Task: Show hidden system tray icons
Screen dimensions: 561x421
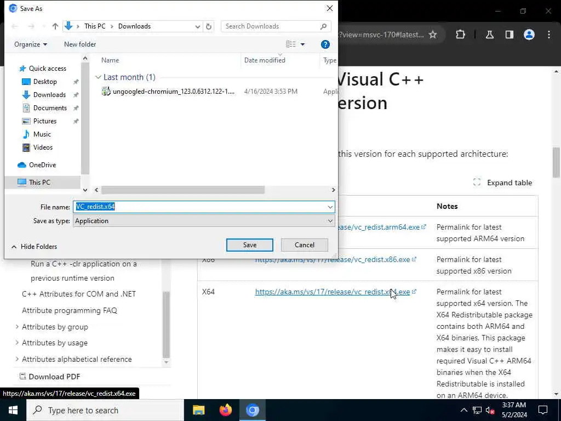Action: [463, 410]
